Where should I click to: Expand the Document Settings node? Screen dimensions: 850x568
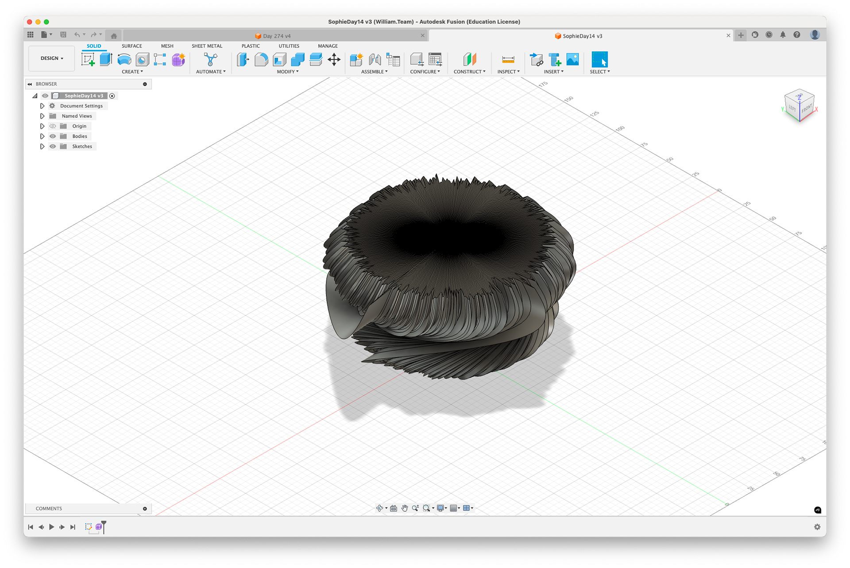click(42, 106)
